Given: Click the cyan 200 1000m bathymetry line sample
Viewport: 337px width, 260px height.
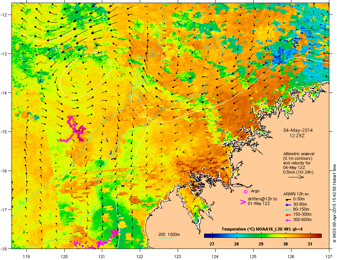Looking at the screenshot, I should pos(166,238).
